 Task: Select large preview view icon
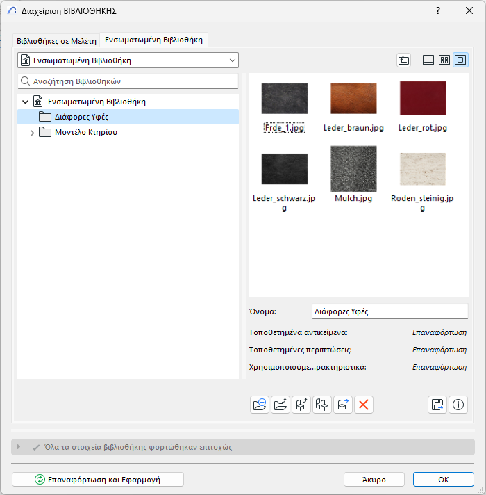coord(460,60)
